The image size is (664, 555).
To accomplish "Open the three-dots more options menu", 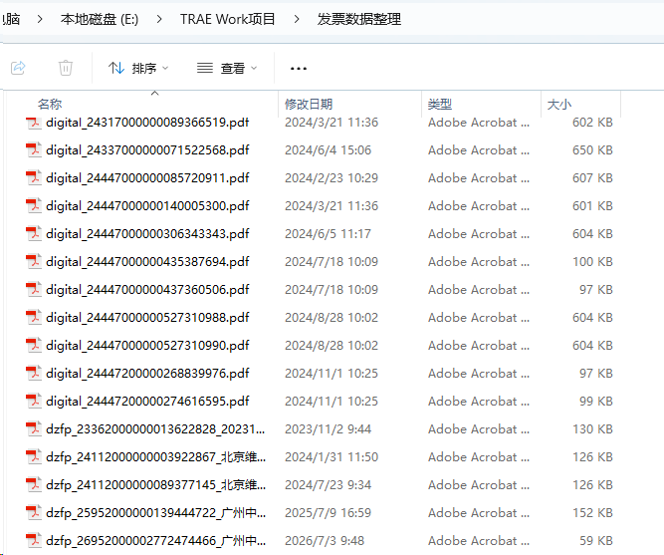I will pyautogui.click(x=299, y=69).
